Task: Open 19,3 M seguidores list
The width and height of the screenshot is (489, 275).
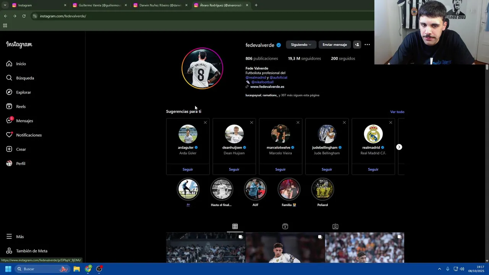Action: 304,58
